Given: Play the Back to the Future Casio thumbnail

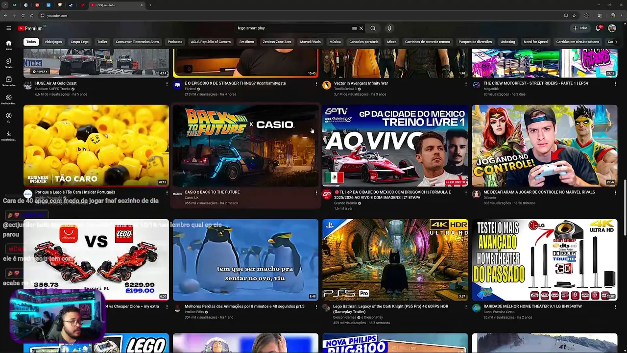Looking at the screenshot, I should click(x=245, y=146).
